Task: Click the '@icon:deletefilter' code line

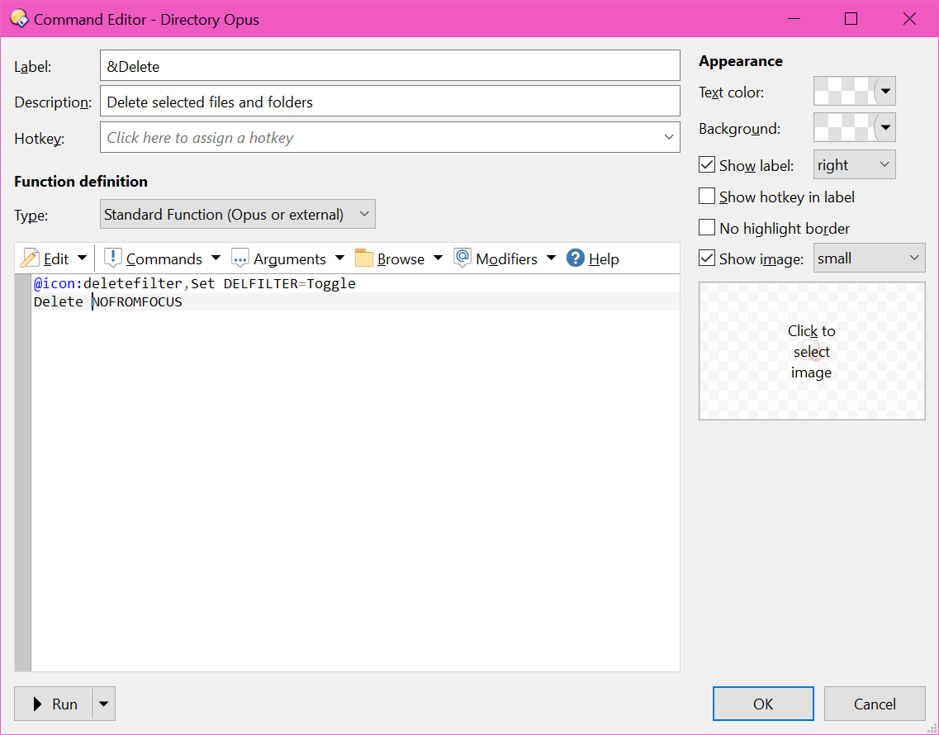Action: (x=195, y=283)
